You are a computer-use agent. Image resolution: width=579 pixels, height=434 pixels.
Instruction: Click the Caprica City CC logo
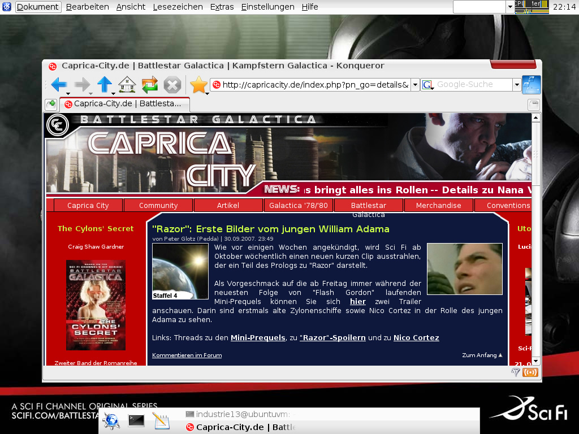tap(58, 125)
